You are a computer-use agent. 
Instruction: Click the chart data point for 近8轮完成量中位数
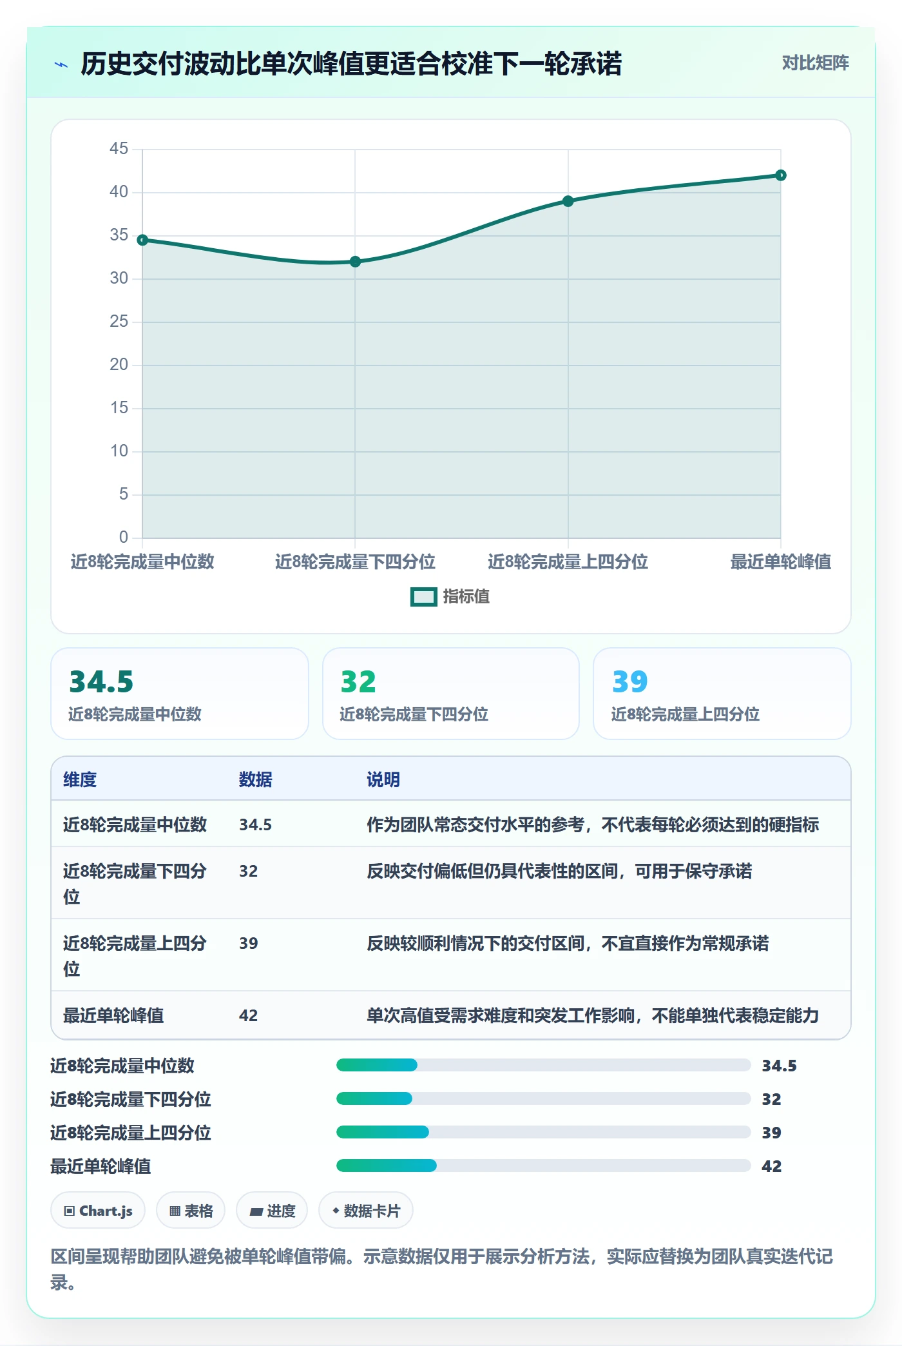pyautogui.click(x=142, y=240)
